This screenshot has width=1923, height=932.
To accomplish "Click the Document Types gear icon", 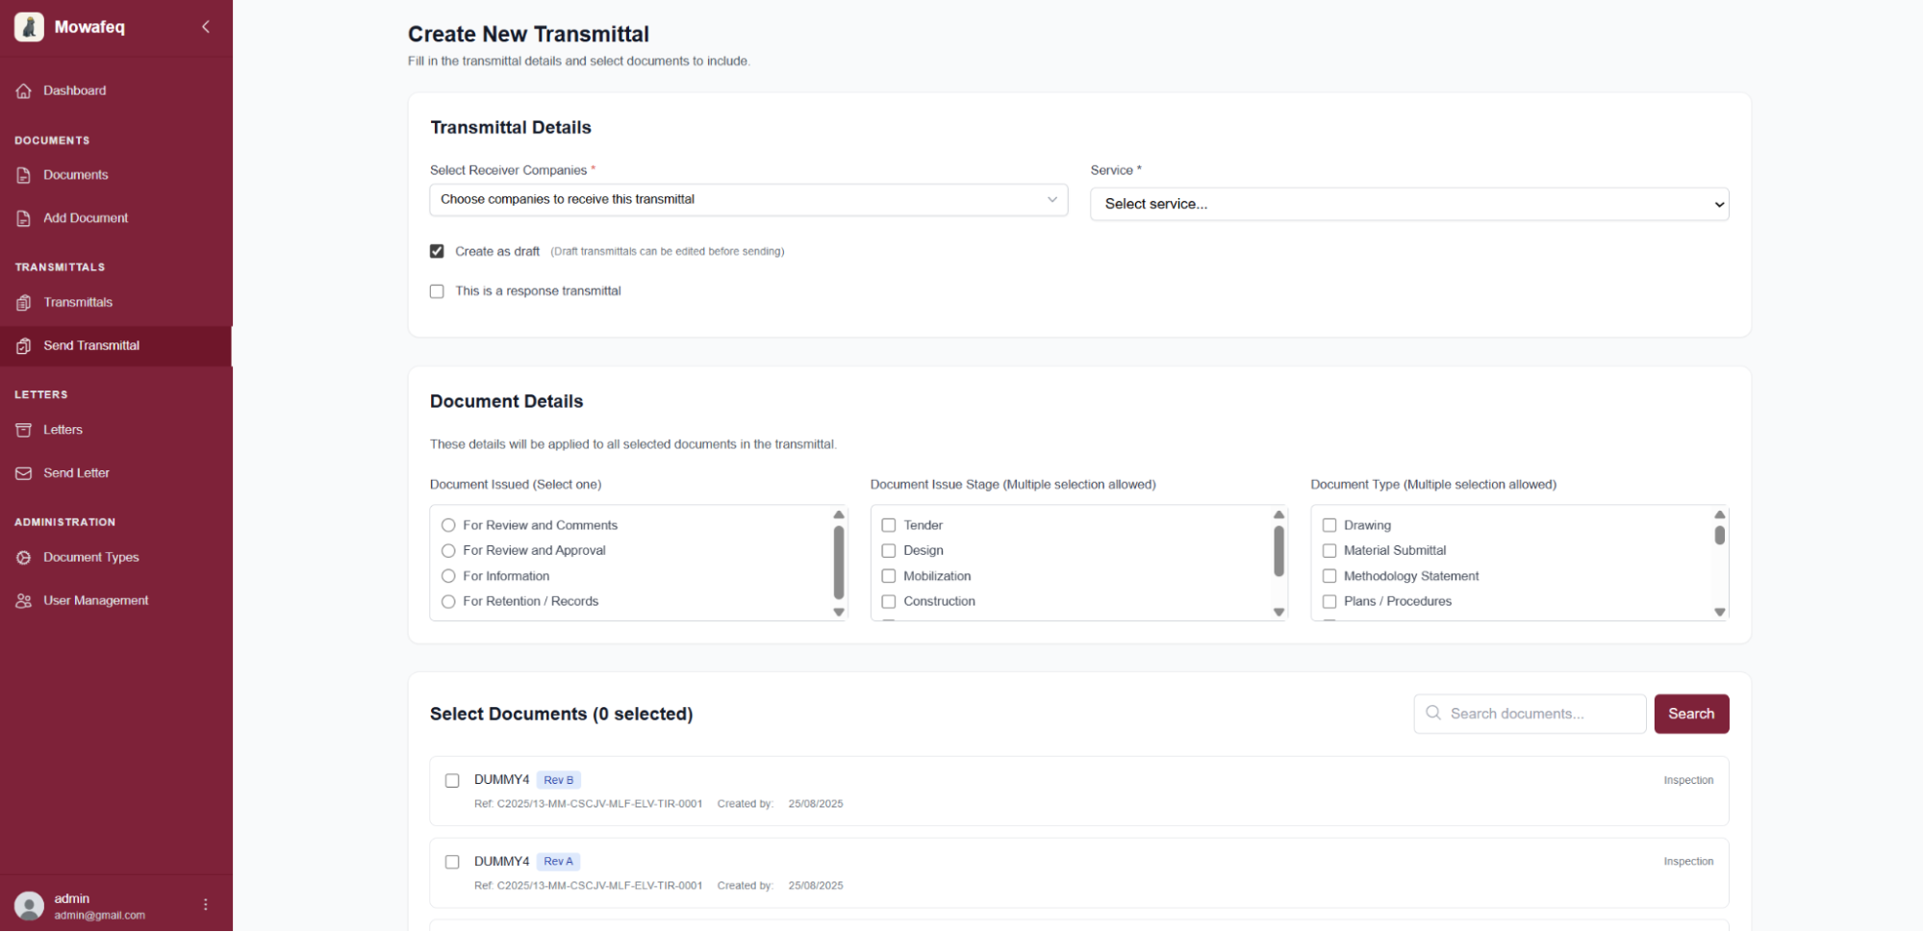I will tap(23, 557).
